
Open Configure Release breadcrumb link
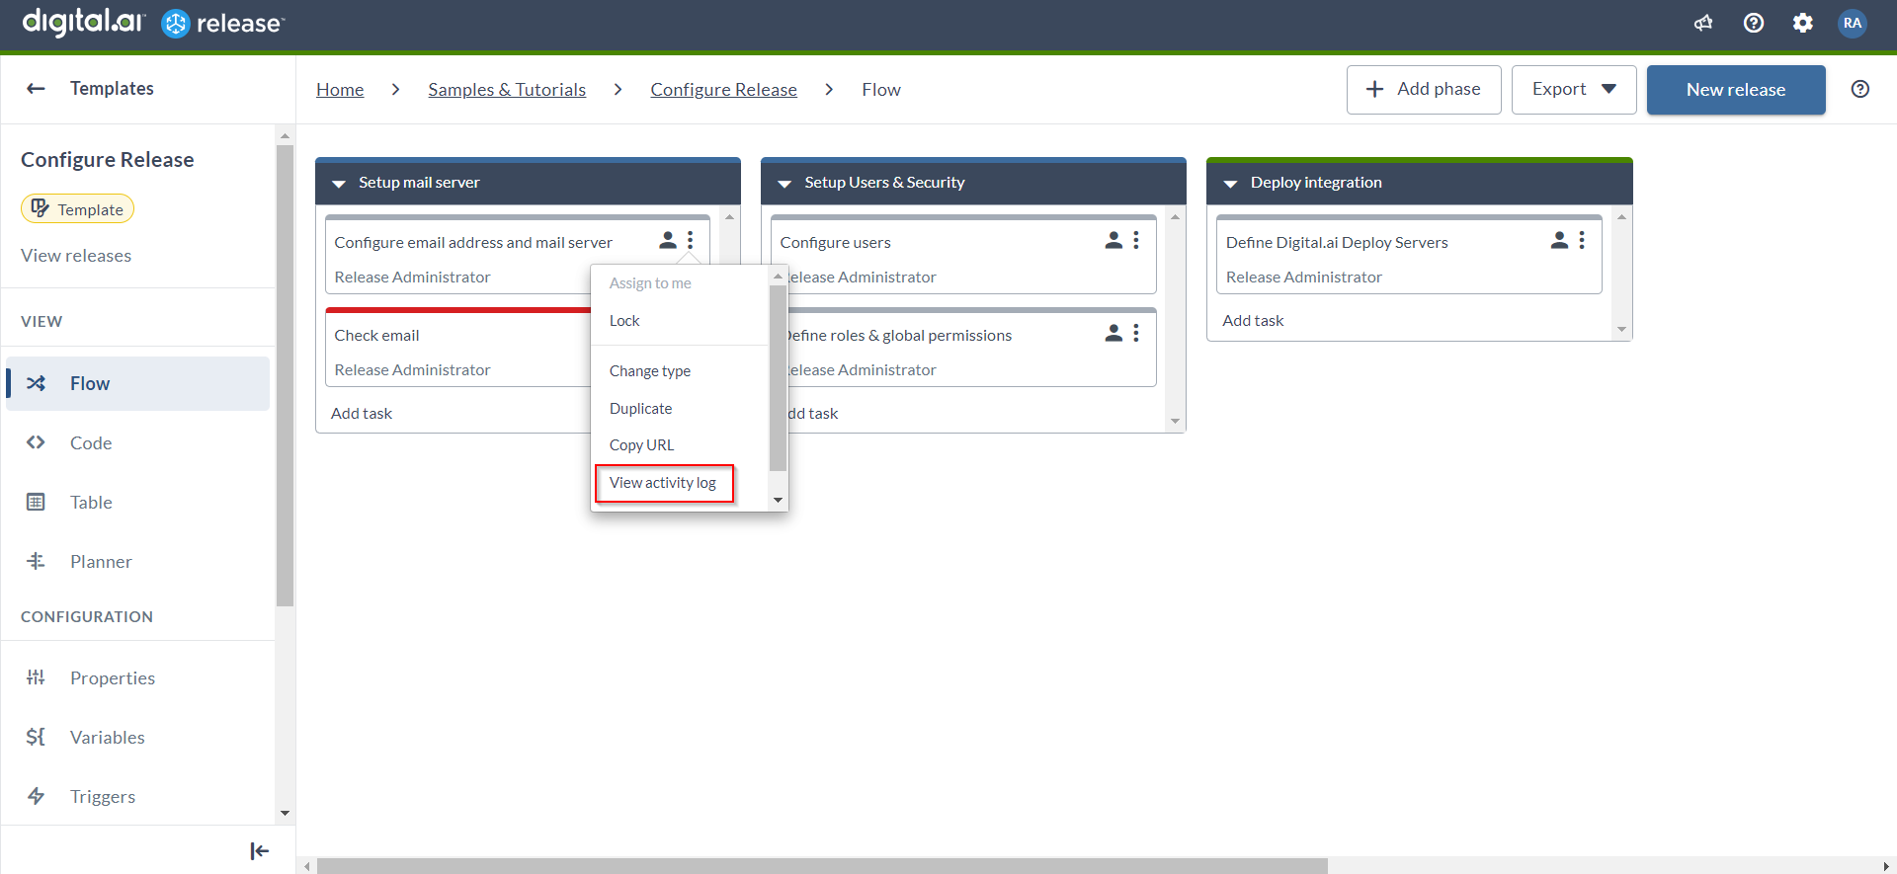coord(723,90)
